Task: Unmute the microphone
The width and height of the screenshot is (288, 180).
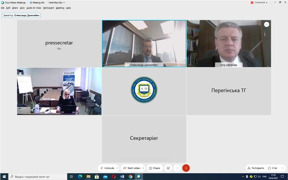Action: click(x=107, y=168)
